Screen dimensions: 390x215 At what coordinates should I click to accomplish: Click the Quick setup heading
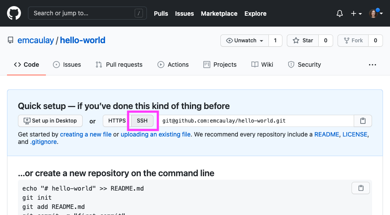coord(124,106)
